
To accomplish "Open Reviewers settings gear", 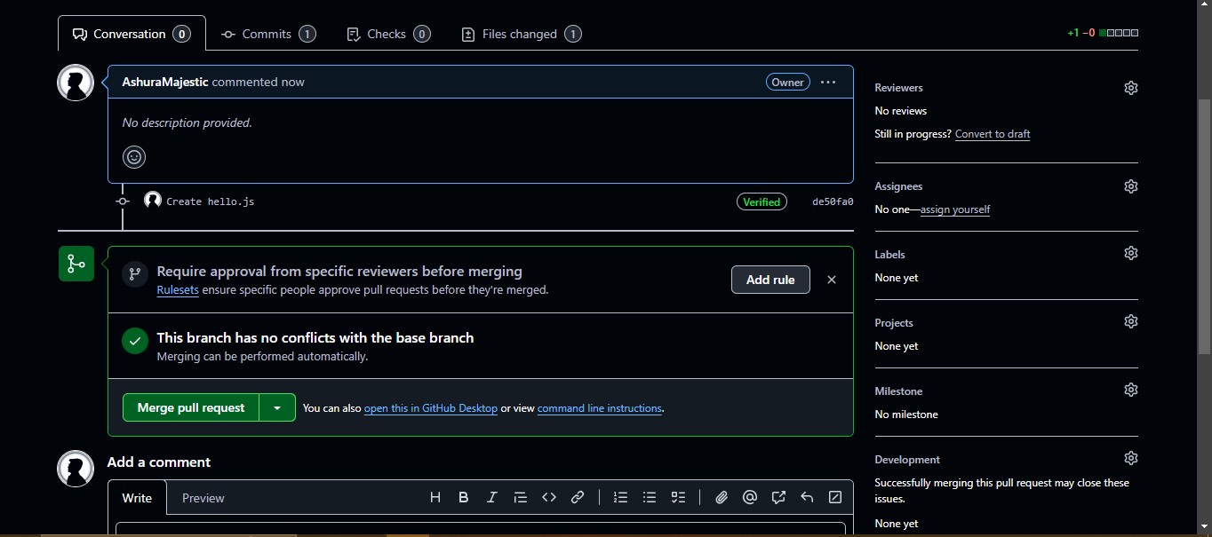I will (1130, 88).
